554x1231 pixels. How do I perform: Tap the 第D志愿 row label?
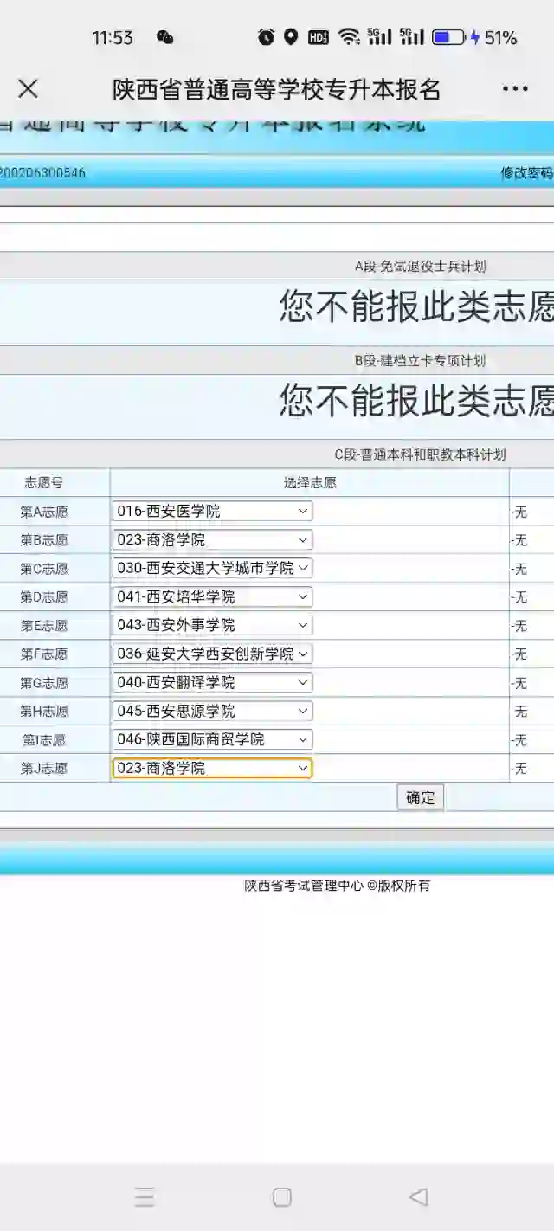click(44, 597)
